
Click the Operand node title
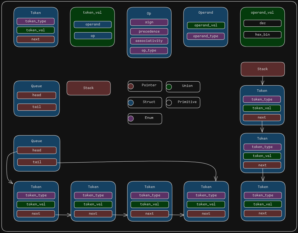pos(205,12)
